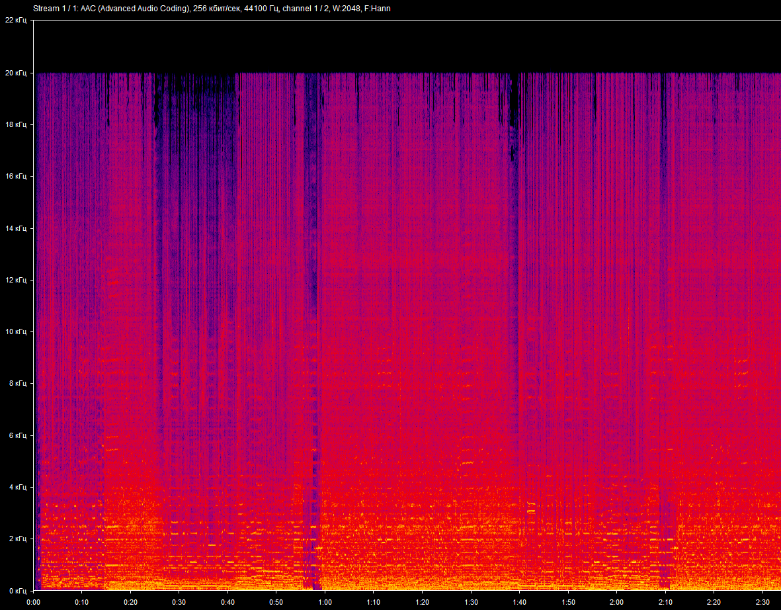Screen dimensions: 781x610
Task: Click the 1:20 time axis label
Action: (422, 602)
